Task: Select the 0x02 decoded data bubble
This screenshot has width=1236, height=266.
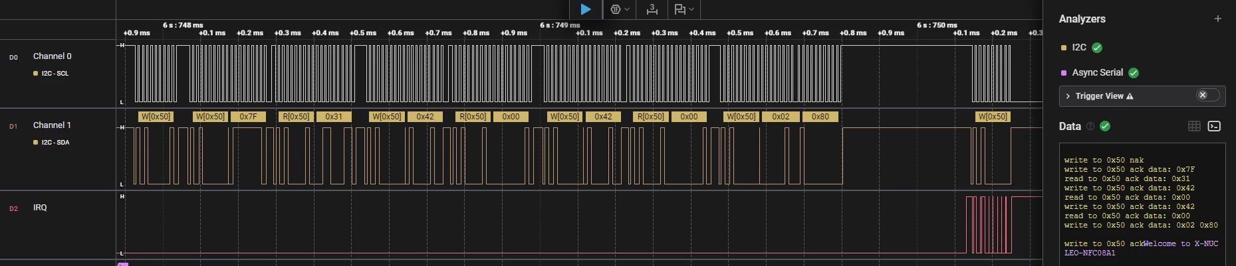Action: [781, 117]
